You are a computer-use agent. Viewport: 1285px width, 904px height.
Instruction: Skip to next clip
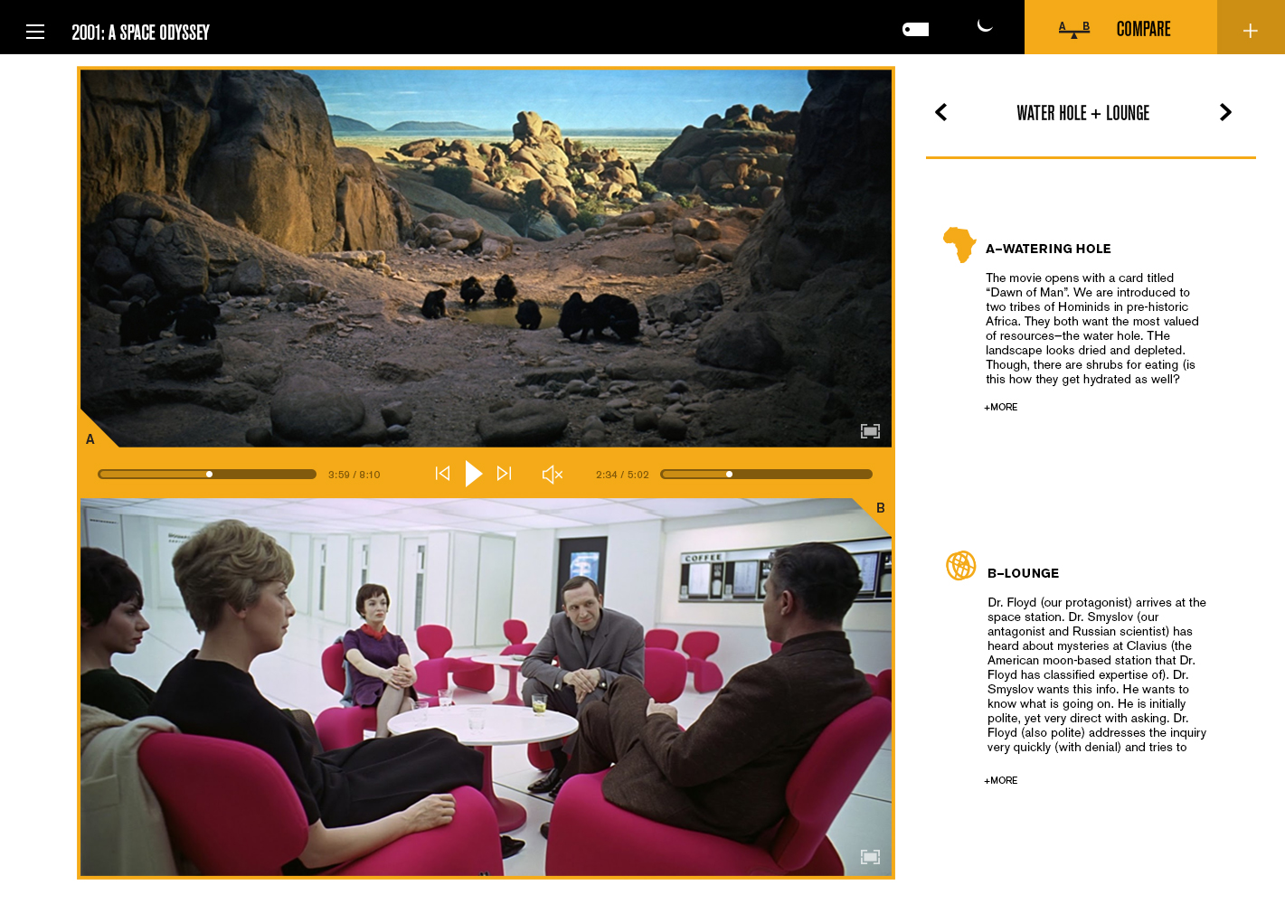coord(505,474)
